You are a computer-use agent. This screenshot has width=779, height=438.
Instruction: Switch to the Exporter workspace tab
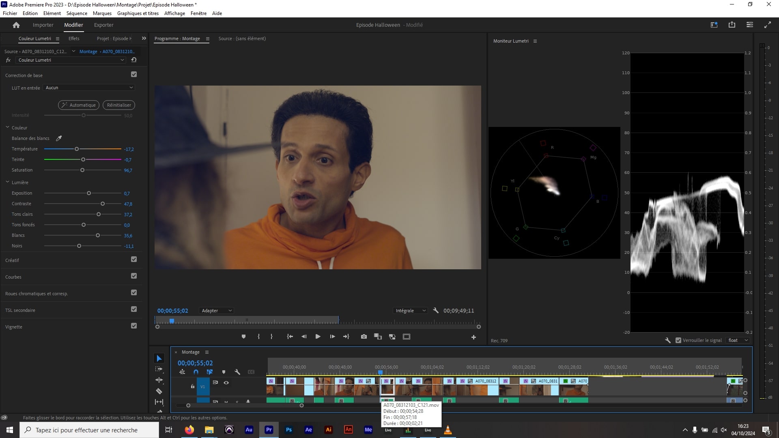104,25
